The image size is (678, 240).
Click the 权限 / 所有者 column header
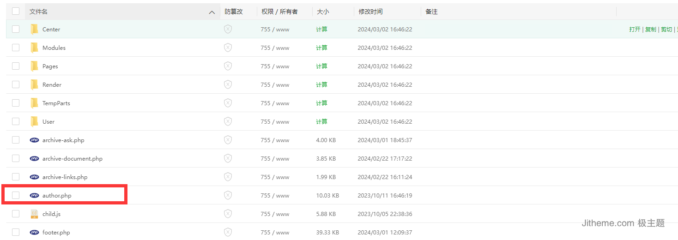click(x=279, y=12)
